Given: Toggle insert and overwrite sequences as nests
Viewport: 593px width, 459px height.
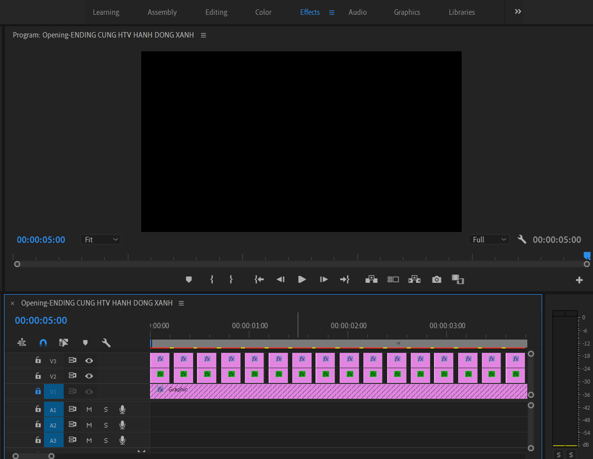Looking at the screenshot, I should pos(22,342).
